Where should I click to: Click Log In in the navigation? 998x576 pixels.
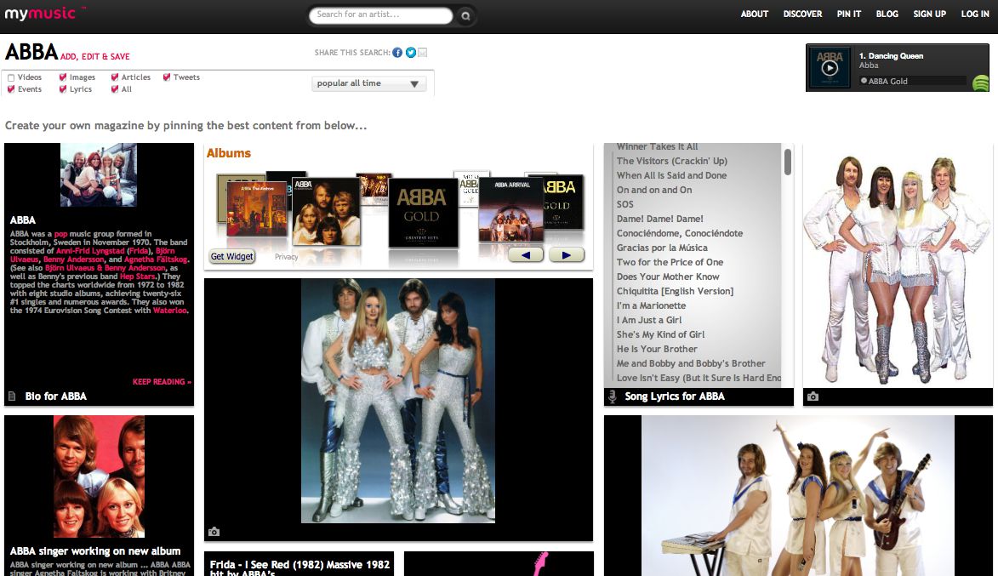(x=974, y=14)
